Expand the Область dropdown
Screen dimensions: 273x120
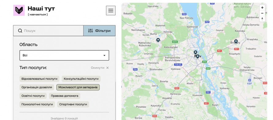(64, 55)
